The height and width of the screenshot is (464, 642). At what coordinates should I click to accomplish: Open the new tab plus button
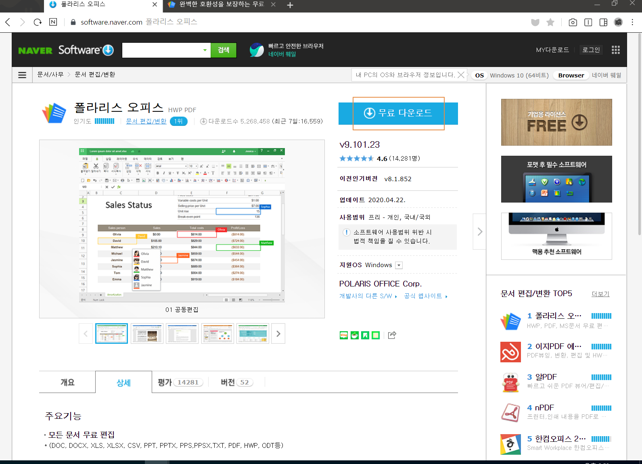click(x=290, y=5)
